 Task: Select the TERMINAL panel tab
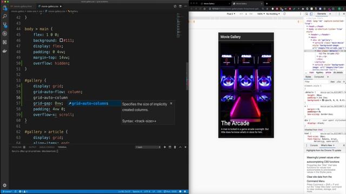[62, 147]
